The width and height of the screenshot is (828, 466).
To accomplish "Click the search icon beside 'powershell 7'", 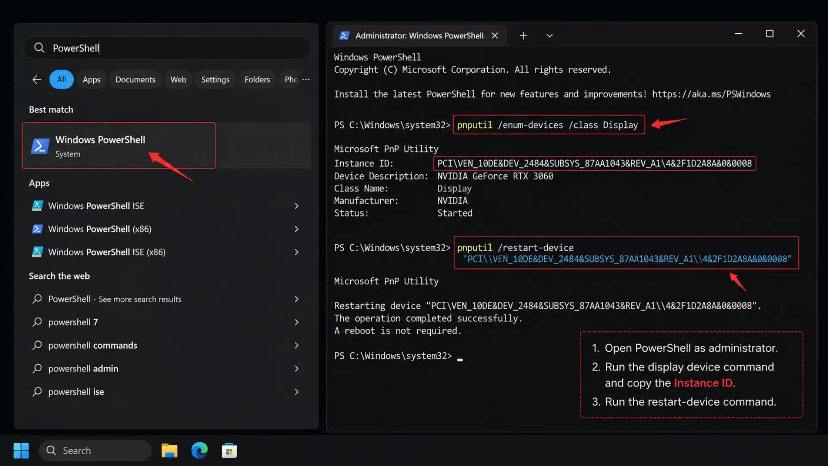I will (38, 322).
